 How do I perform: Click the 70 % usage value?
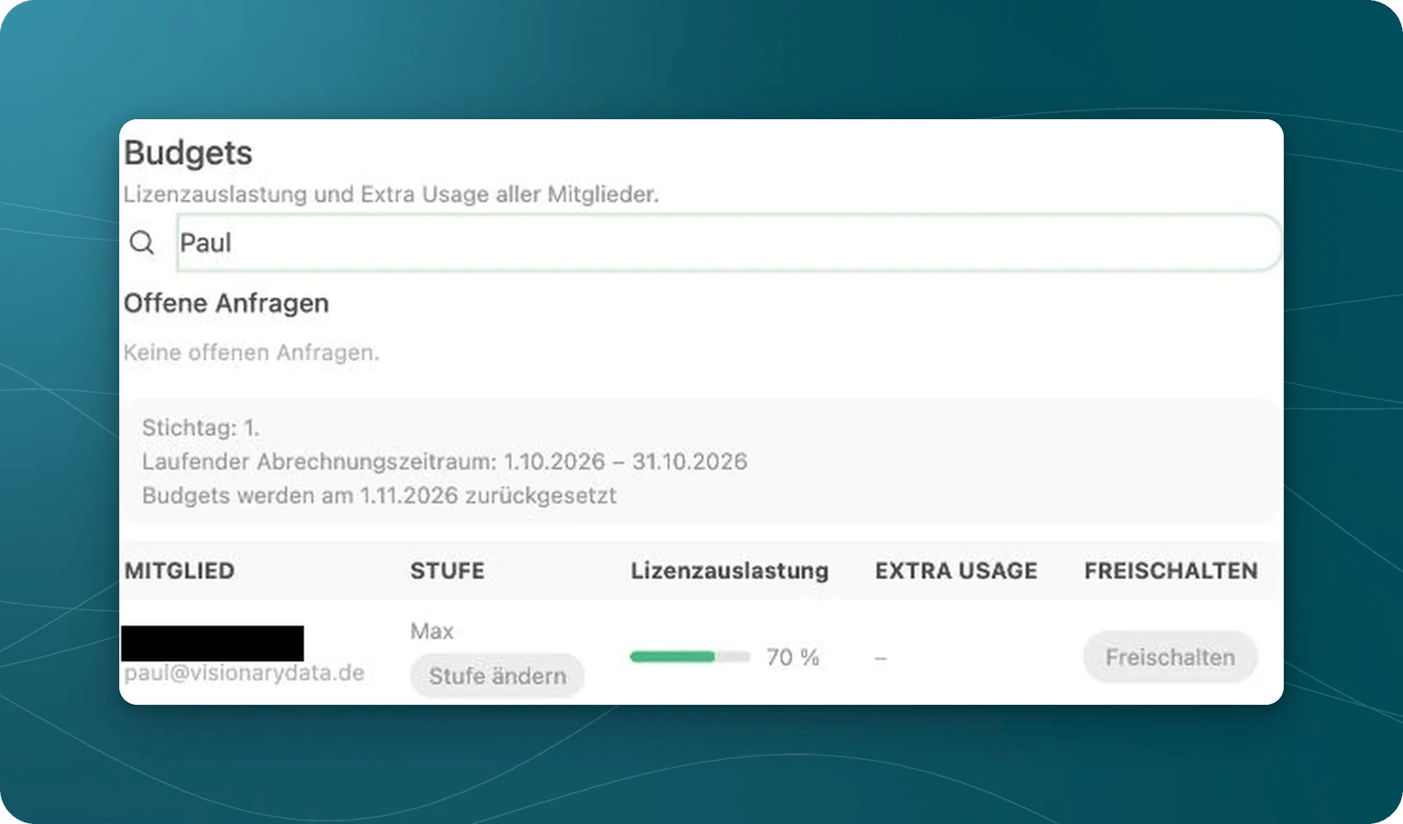[x=793, y=657]
